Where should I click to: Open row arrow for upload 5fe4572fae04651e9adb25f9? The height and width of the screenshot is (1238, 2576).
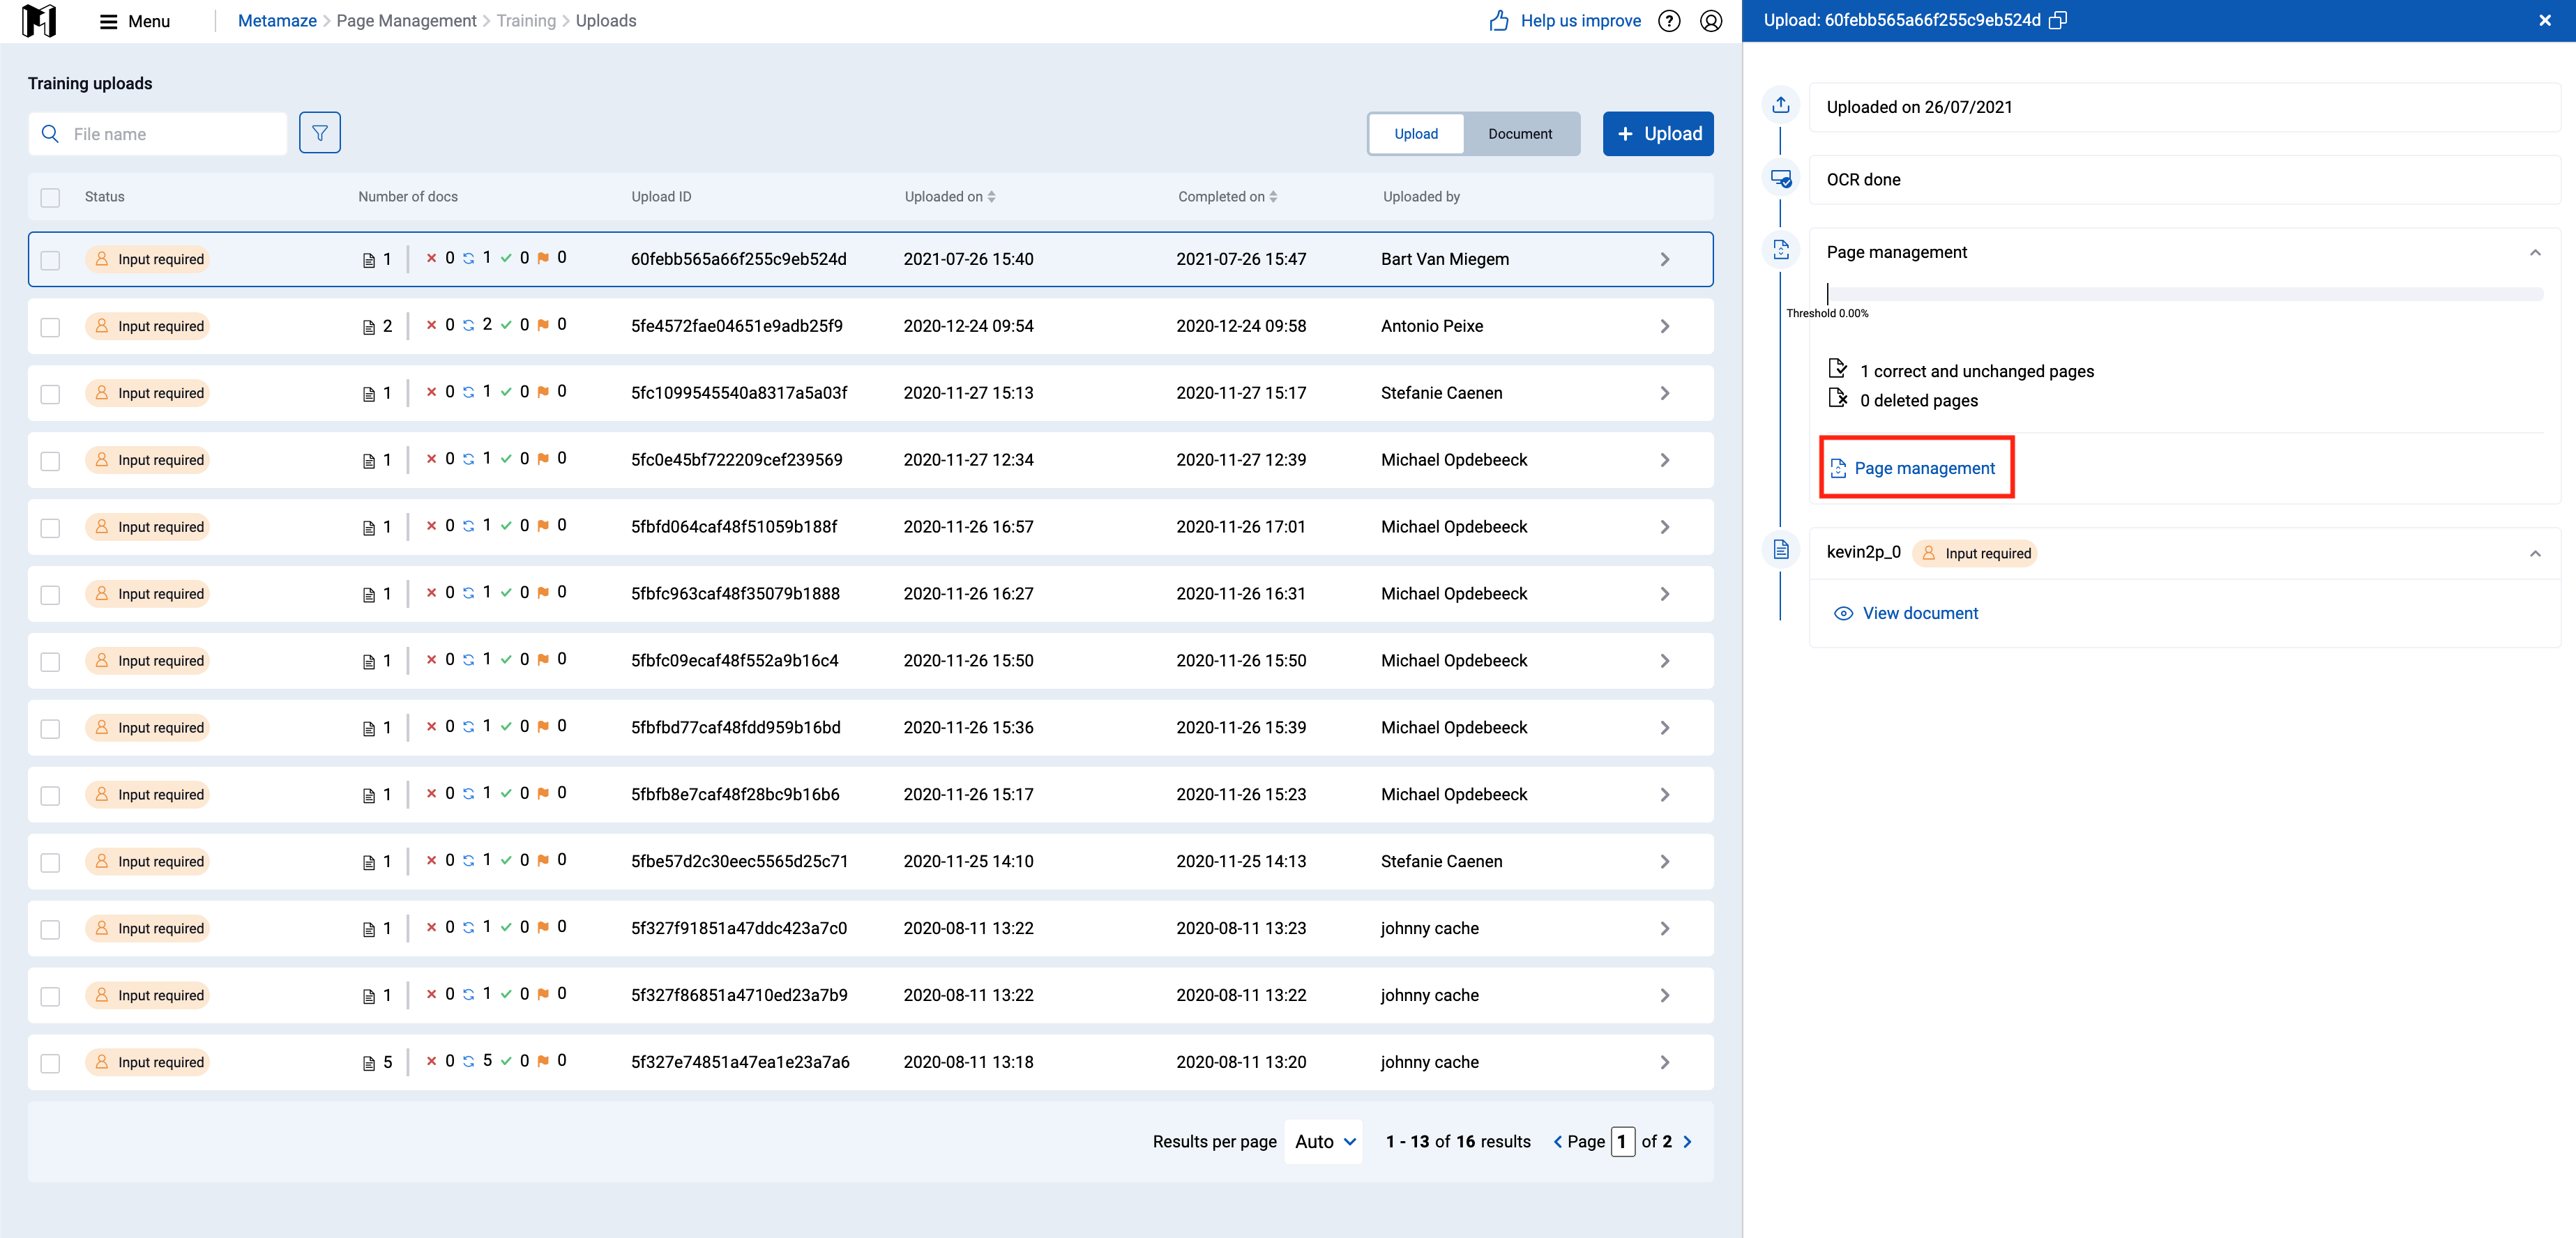point(1665,326)
